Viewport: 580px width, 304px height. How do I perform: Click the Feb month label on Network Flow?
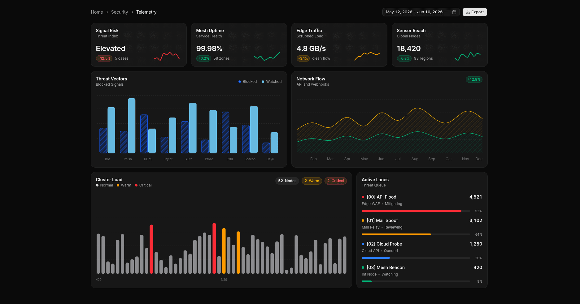point(313,159)
